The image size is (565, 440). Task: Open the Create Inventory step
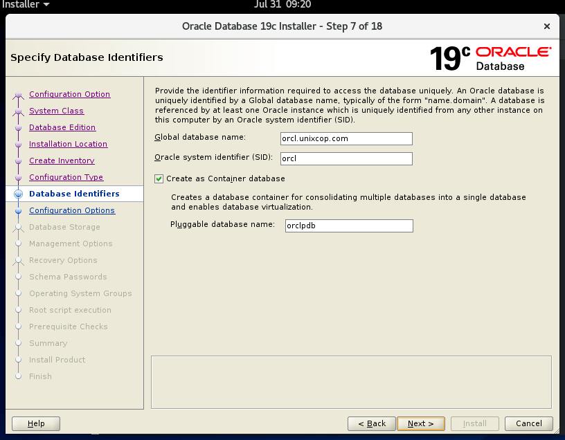[62, 161]
